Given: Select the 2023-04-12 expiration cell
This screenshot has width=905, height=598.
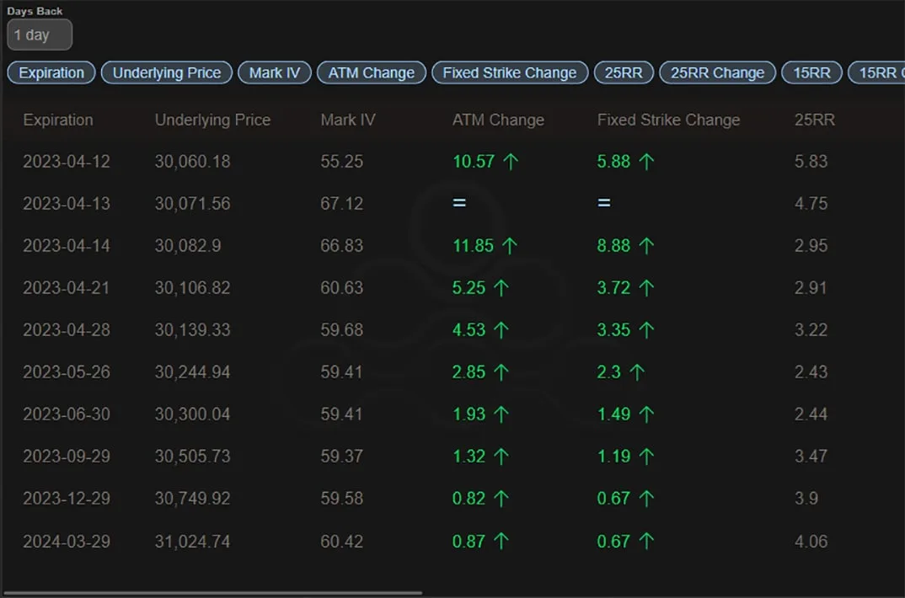Looking at the screenshot, I should coord(67,162).
